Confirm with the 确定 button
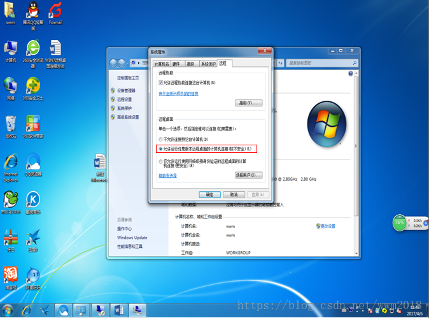This screenshot has height=318, width=429. [x=209, y=194]
